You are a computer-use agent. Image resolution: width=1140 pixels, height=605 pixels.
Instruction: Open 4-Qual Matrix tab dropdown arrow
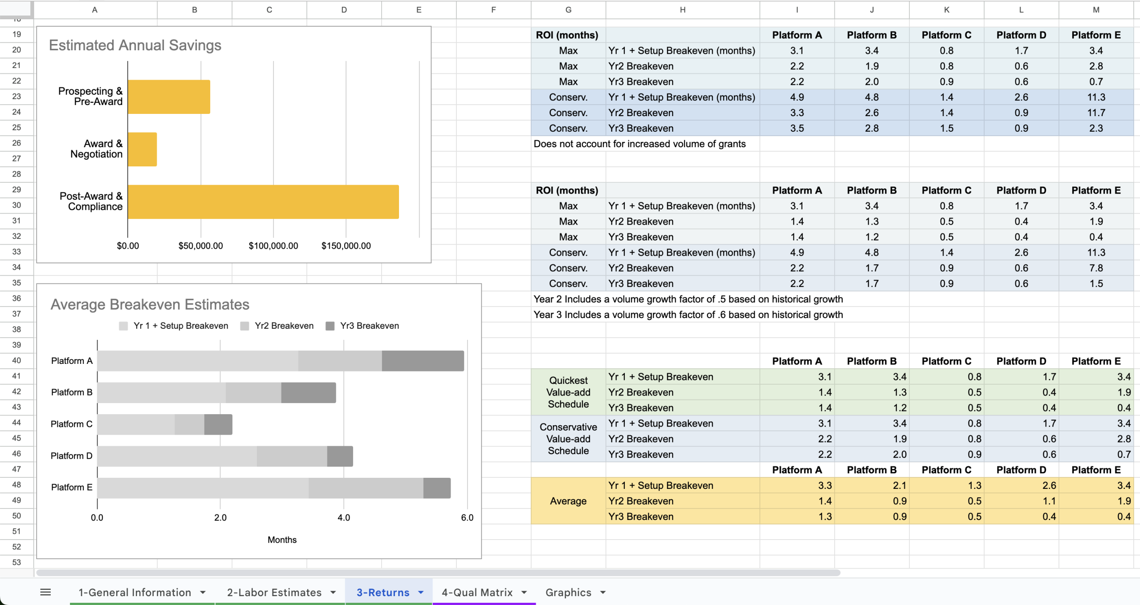(524, 593)
